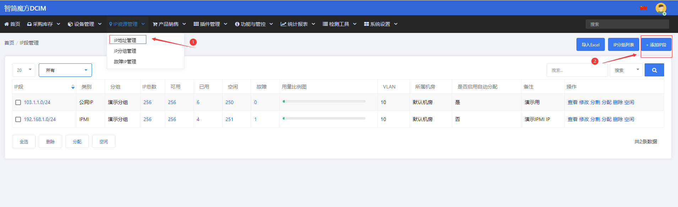This screenshot has width=678, height=207.
Task: Click the info icon beside 功能与管控
Action: coord(237,24)
